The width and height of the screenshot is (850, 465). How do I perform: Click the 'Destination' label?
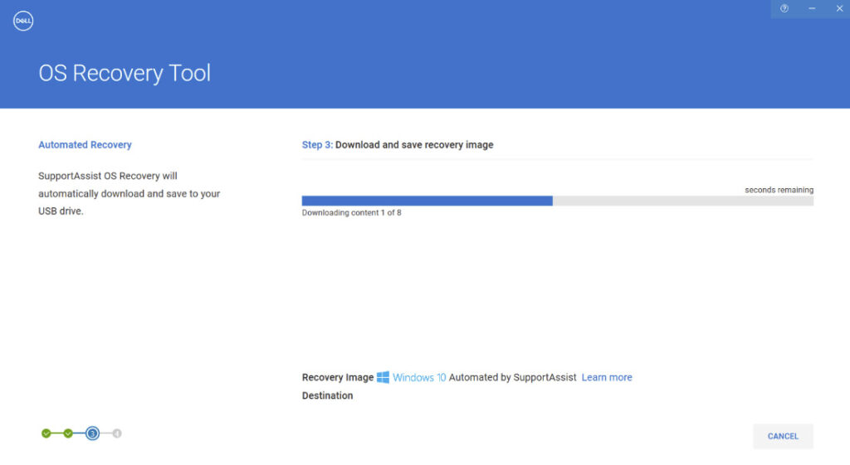tap(327, 395)
